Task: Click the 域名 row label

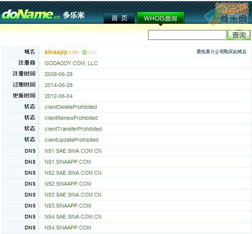Action: point(30,52)
